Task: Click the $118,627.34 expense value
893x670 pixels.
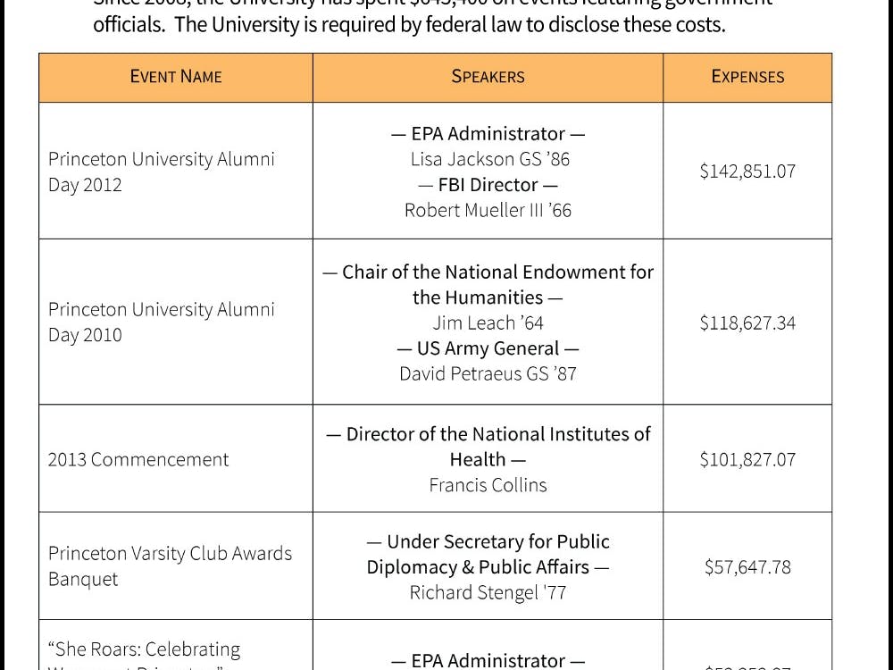Action: click(747, 322)
